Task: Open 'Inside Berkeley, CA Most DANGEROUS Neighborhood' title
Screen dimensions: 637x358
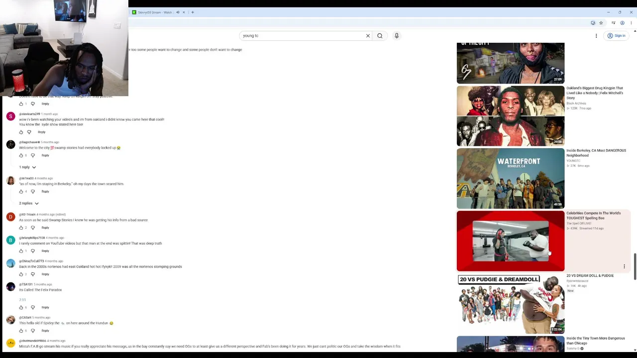Action: (596, 153)
